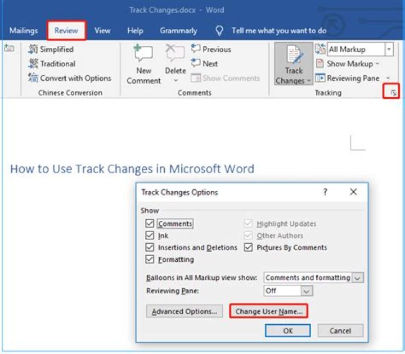Select the Review tab
The width and height of the screenshot is (405, 354).
[66, 31]
